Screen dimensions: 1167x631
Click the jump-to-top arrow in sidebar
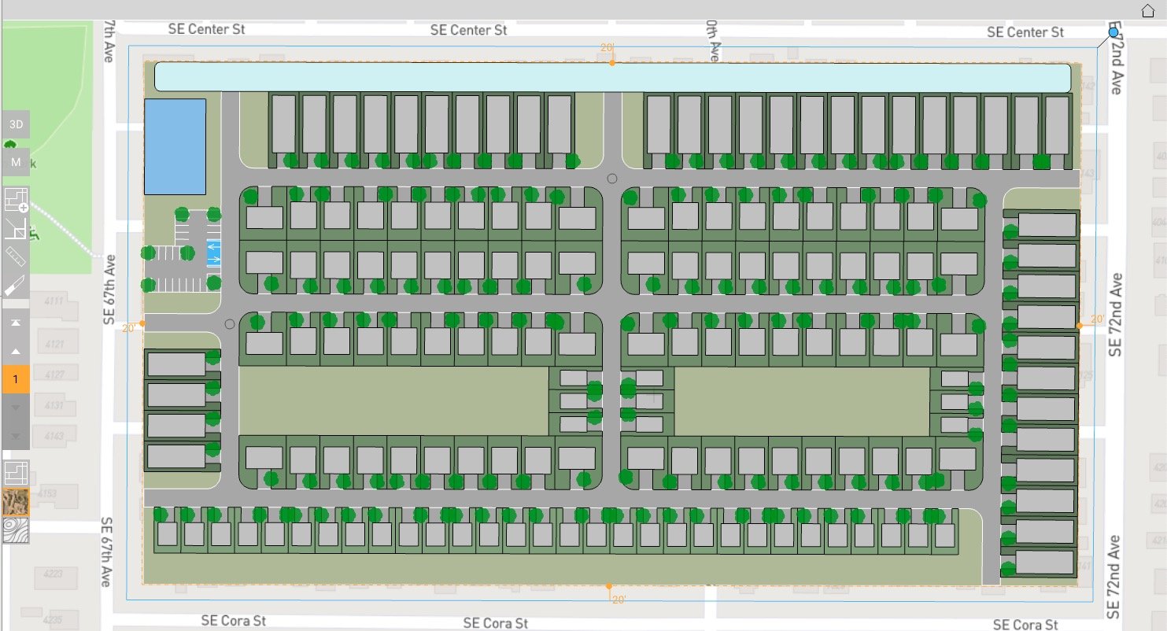[14, 324]
